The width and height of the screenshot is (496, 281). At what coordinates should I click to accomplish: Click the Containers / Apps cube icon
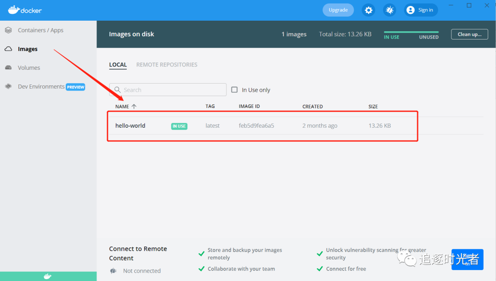pyautogui.click(x=8, y=30)
